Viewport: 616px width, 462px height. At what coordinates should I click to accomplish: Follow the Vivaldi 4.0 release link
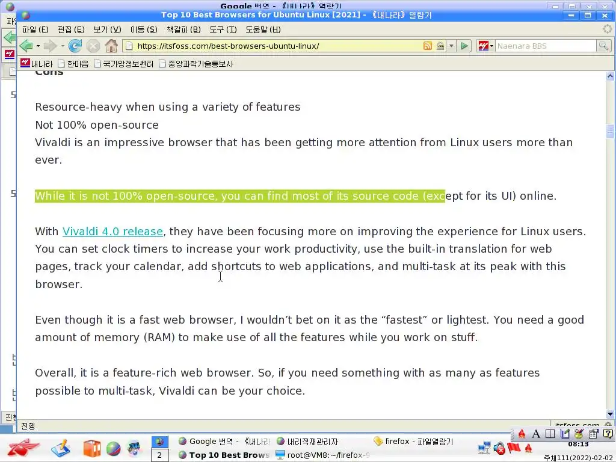[112, 231]
